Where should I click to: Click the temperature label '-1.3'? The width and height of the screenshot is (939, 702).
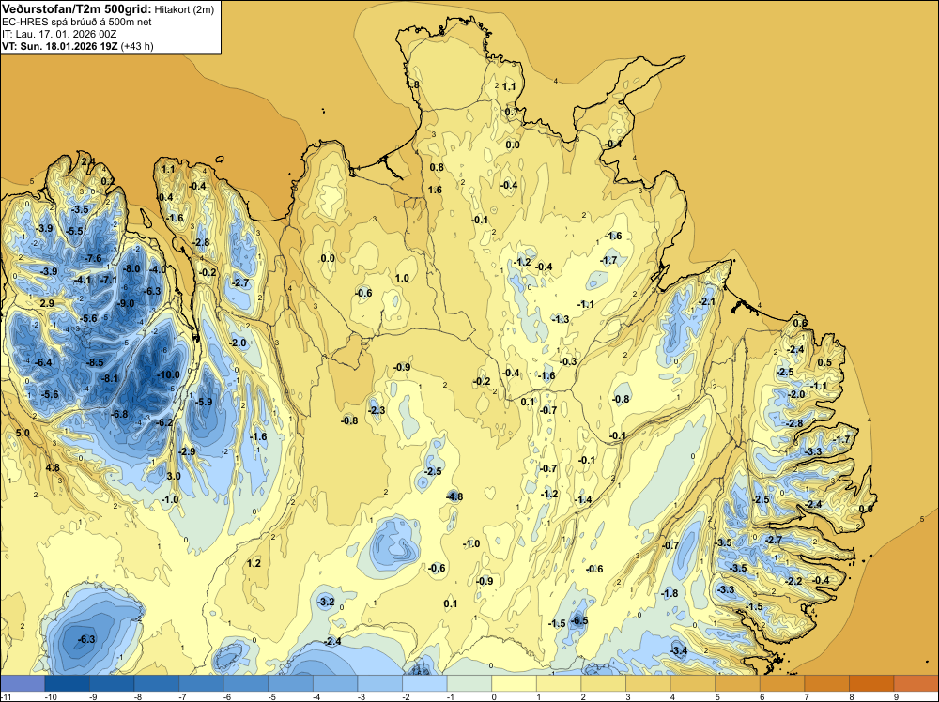[561, 319]
